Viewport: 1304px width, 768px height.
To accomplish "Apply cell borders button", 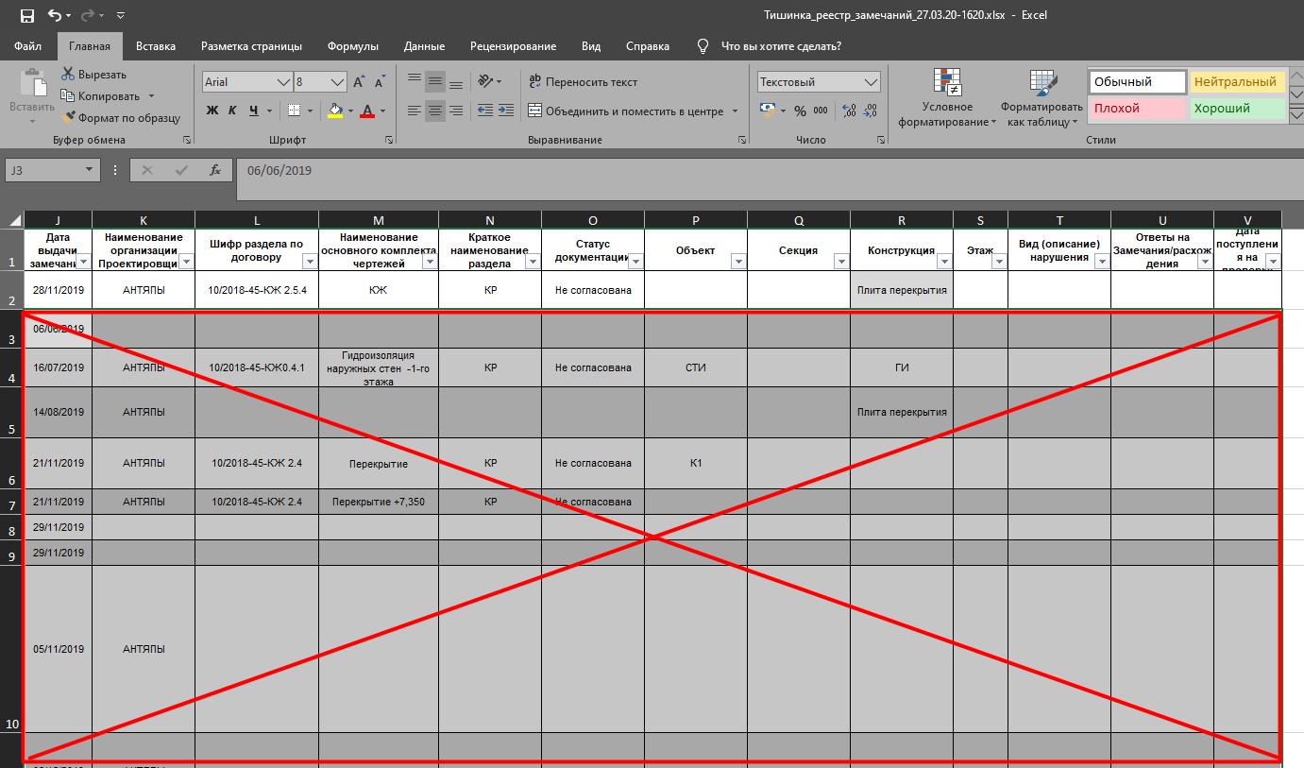I will 295,111.
